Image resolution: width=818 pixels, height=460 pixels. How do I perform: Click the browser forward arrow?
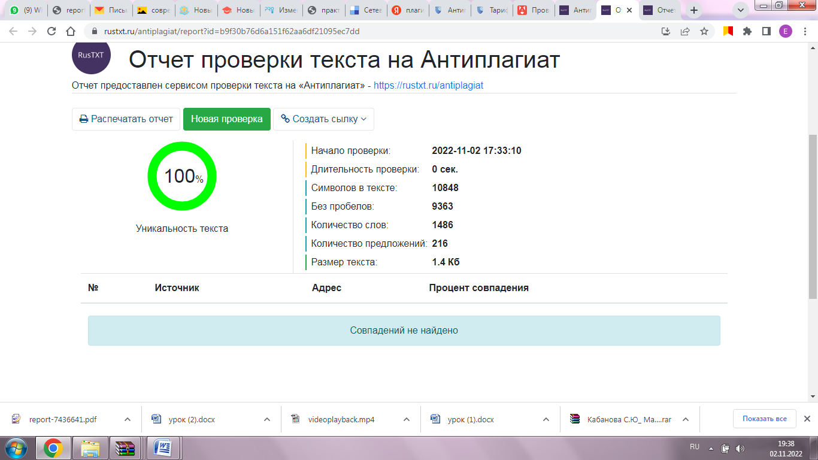tap(33, 31)
